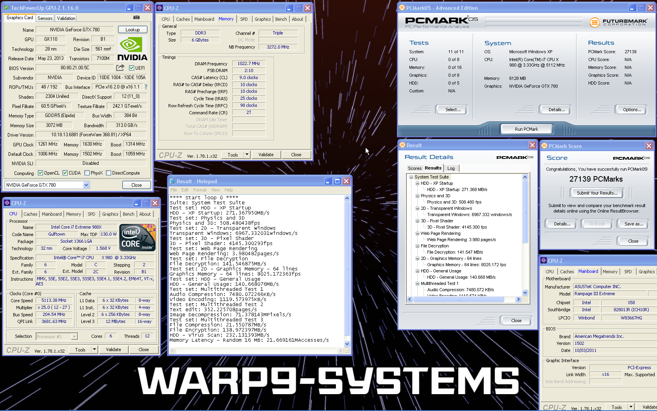Image resolution: width=657 pixels, height=411 pixels.
Task: Click Run PCMark button
Action: (x=526, y=129)
